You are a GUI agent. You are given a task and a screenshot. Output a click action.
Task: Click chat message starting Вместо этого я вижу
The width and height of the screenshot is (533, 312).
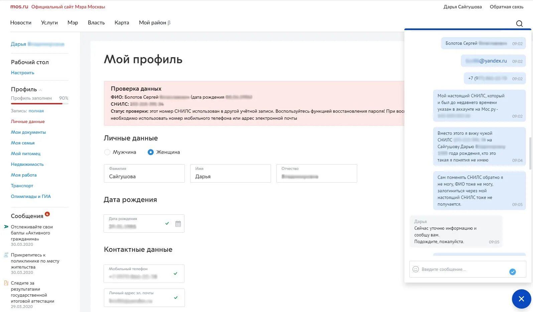480,146
